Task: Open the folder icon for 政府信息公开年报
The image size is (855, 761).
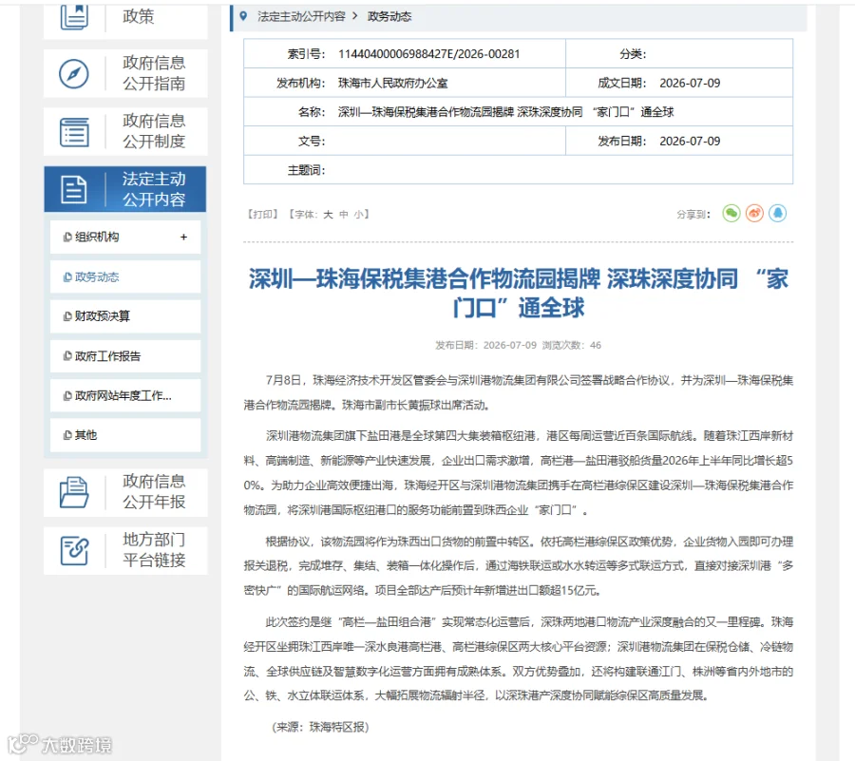Action: [73, 492]
